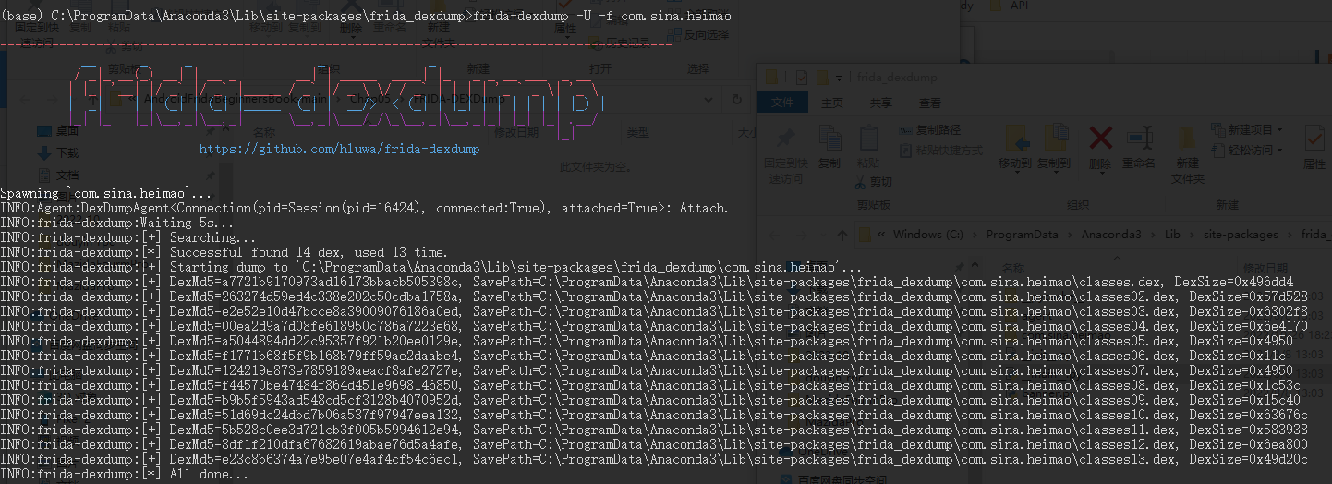Click ProgramData breadcrumb in frida_dexdump Explorer
1332x484 pixels.
coord(1022,235)
